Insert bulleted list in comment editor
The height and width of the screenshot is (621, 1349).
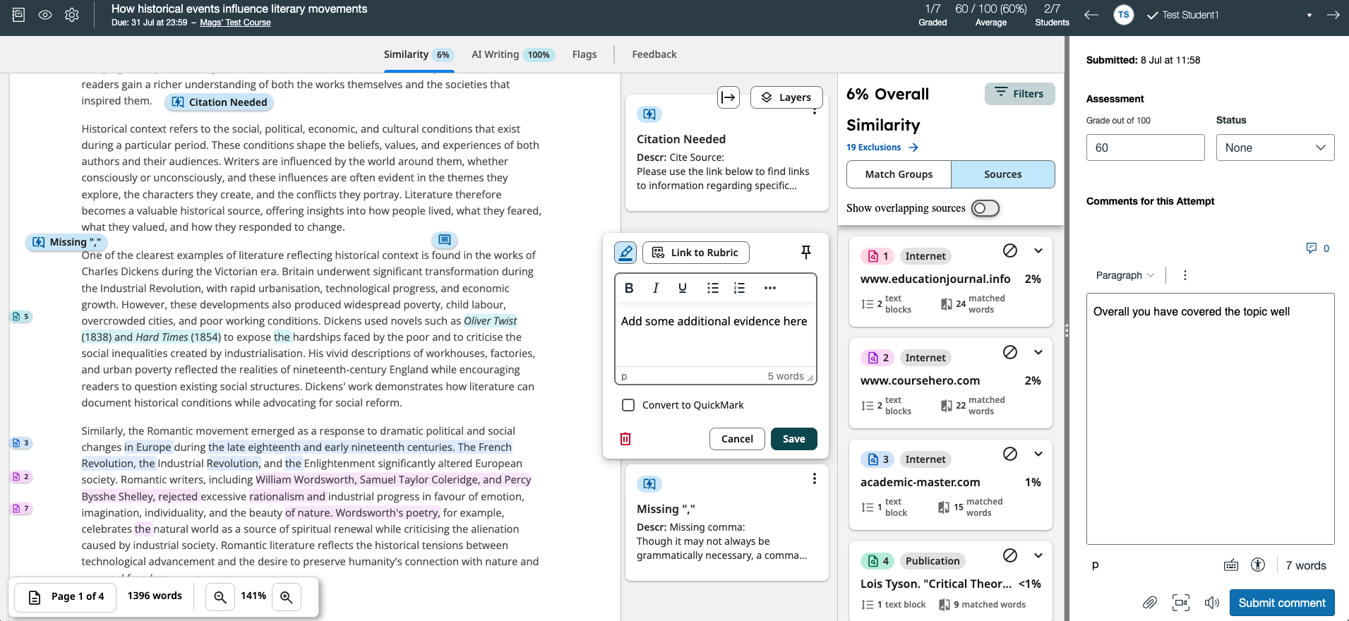(713, 288)
